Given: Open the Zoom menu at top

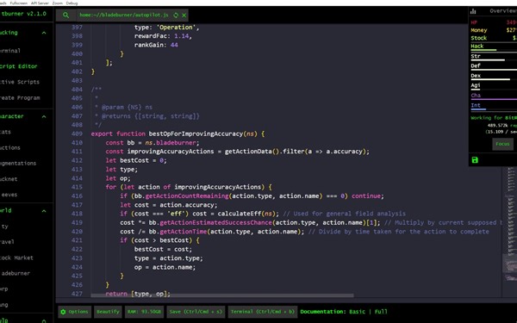Looking at the screenshot, I should 57,3.
